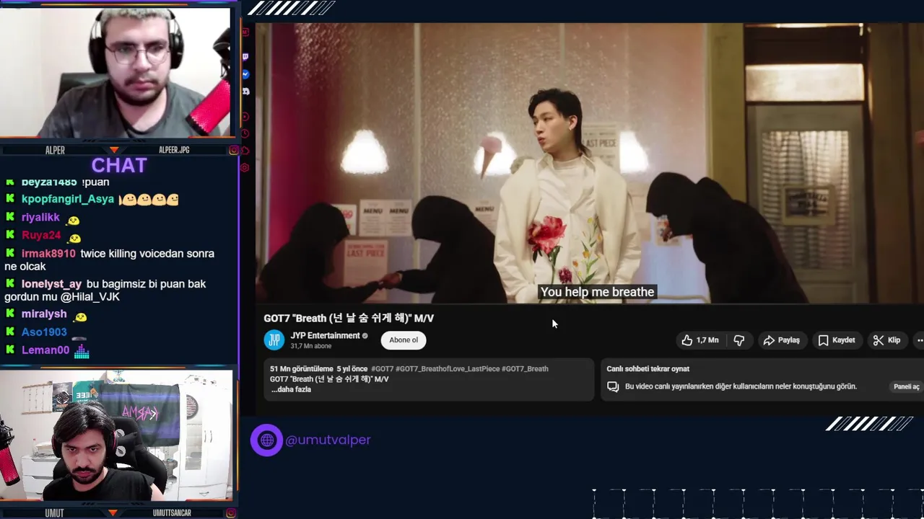Click the CHAT panel heading

coord(119,165)
